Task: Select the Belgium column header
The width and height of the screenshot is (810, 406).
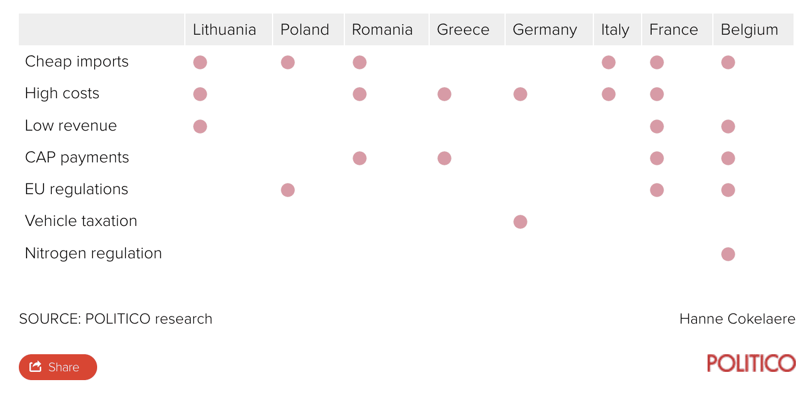Action: pyautogui.click(x=749, y=30)
